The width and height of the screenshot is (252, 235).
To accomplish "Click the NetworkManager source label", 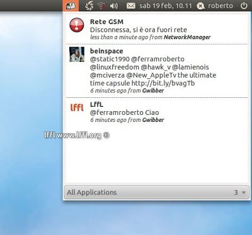I will [x=187, y=37].
